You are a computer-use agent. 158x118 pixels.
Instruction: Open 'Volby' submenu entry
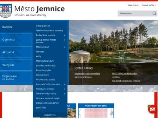[39, 56]
